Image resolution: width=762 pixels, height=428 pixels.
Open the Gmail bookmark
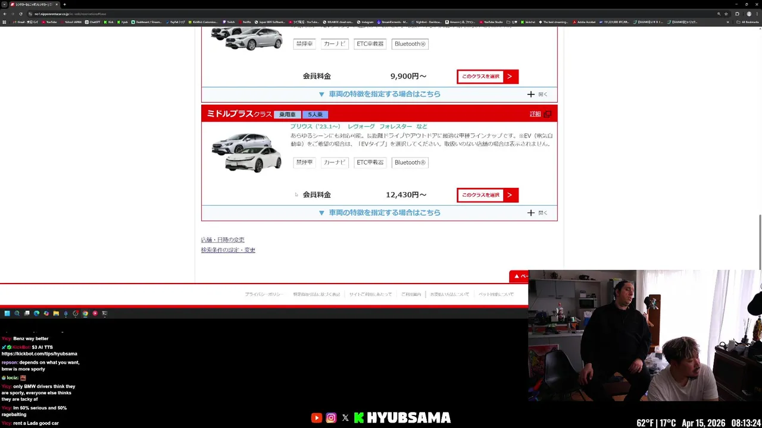26,22
